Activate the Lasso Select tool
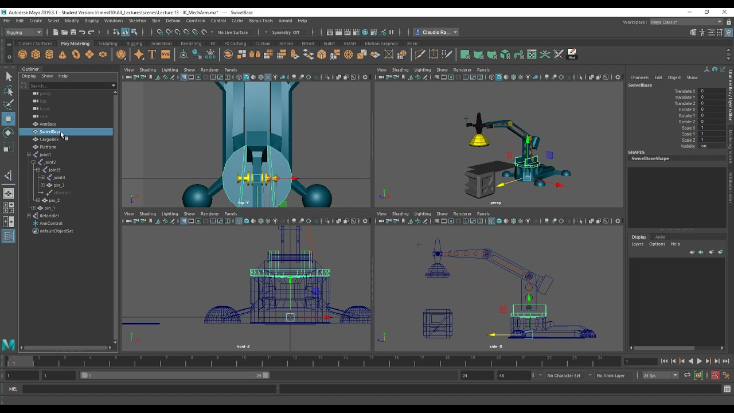This screenshot has height=413, width=734. (9, 91)
